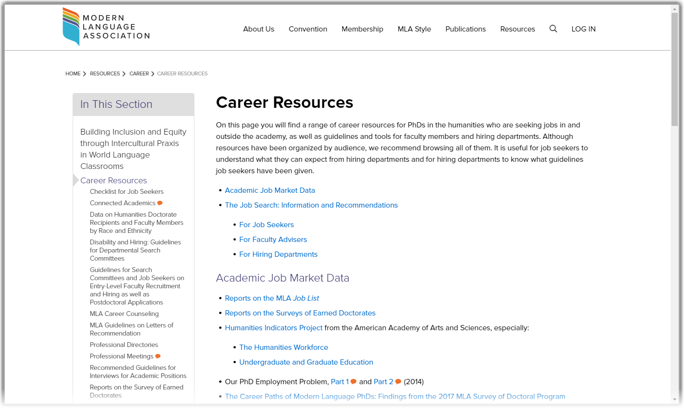The height and width of the screenshot is (409, 684).
Task: Click the orange bubble icon after Part 1
Action: 353,382
